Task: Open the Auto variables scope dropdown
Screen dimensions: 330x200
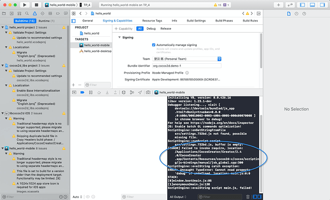Action: point(77,197)
